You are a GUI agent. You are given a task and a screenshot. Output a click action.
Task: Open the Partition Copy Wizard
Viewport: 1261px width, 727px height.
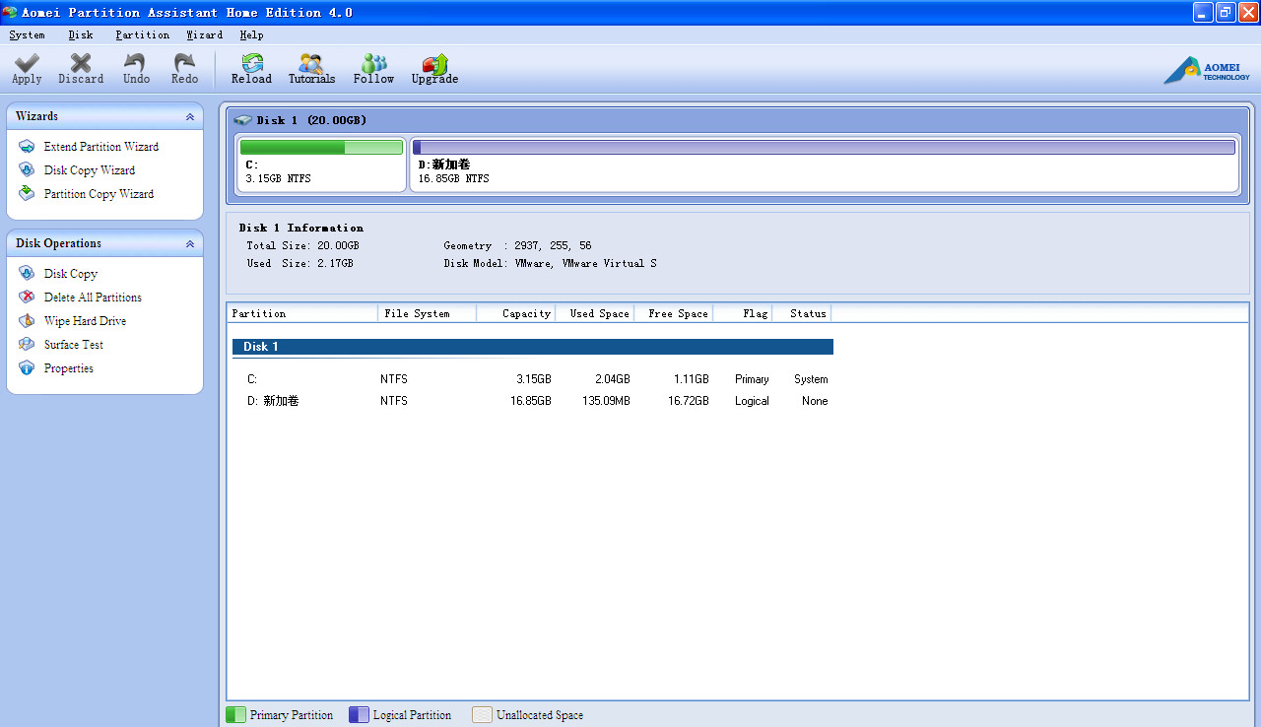[97, 193]
